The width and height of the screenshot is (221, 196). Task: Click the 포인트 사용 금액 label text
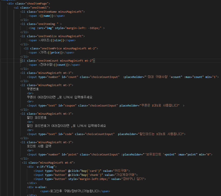[x=39, y=146]
